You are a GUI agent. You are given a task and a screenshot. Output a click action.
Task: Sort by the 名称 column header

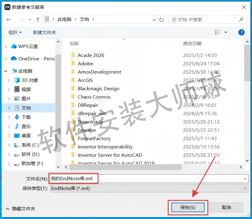(74, 43)
